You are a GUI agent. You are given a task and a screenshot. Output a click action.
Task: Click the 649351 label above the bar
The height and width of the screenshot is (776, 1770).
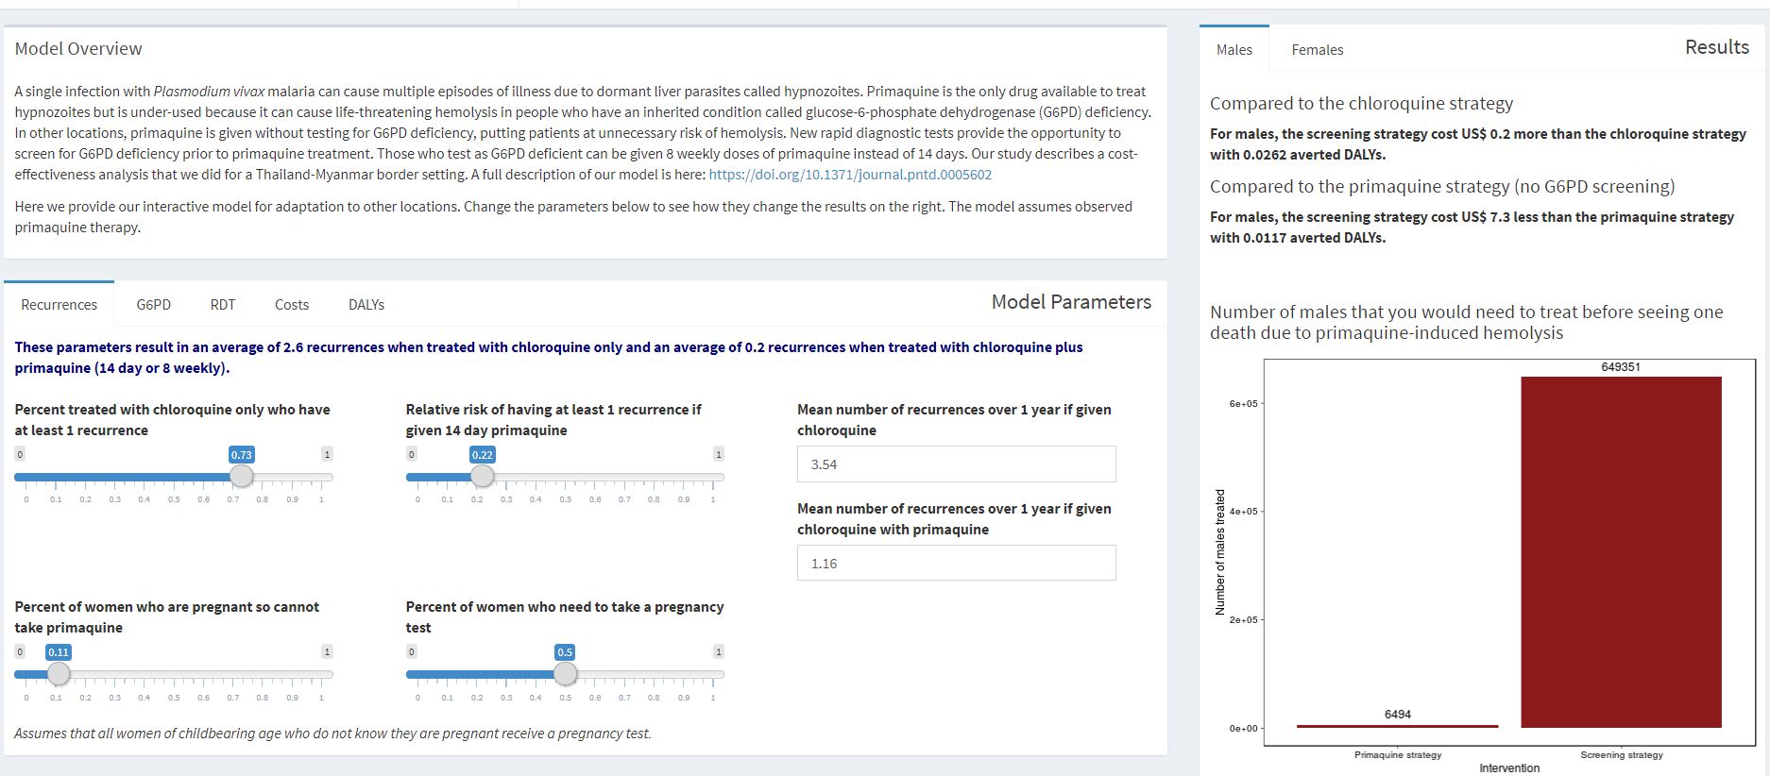click(x=1621, y=367)
